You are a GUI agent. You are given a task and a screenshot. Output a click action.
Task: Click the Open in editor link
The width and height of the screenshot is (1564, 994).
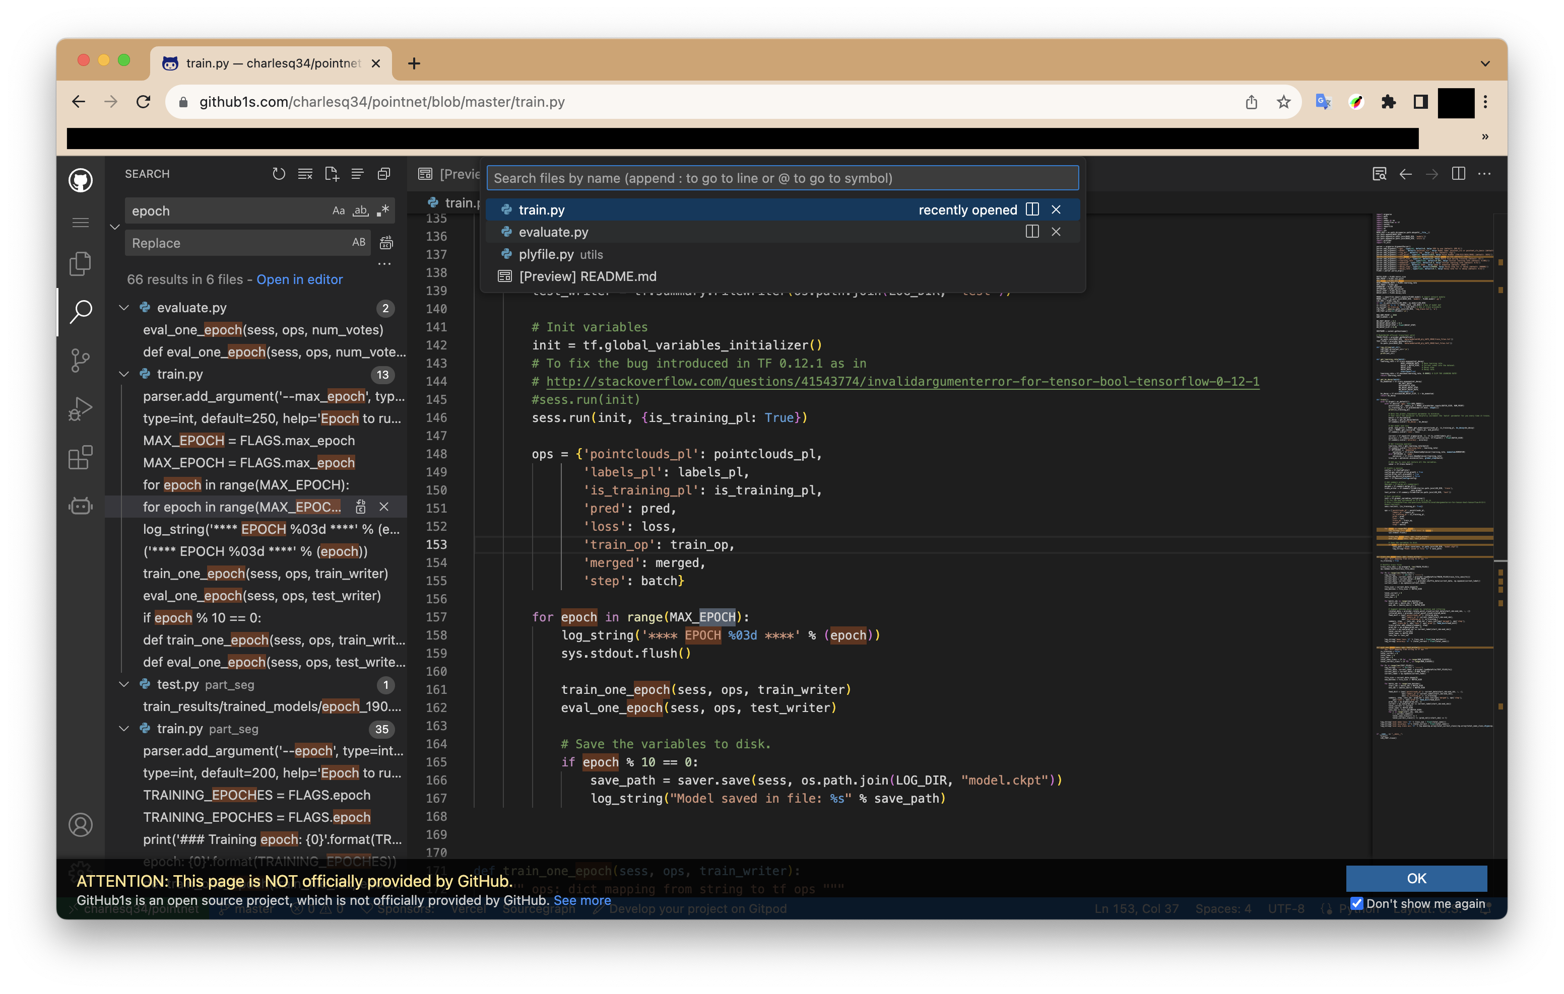pyautogui.click(x=299, y=279)
